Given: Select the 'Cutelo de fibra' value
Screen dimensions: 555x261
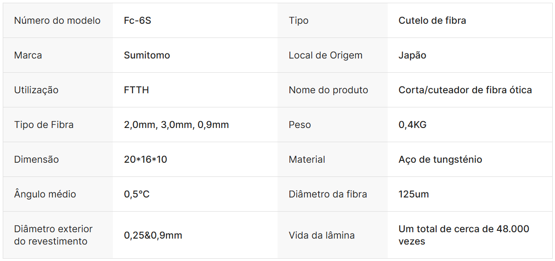Looking at the screenshot, I should tap(432, 21).
